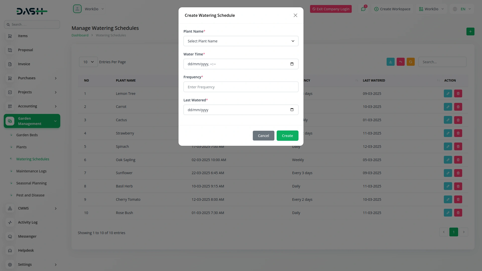This screenshot has height=271, width=482.
Task: Close the Create Watering Schedule dialog
Action: tap(295, 15)
